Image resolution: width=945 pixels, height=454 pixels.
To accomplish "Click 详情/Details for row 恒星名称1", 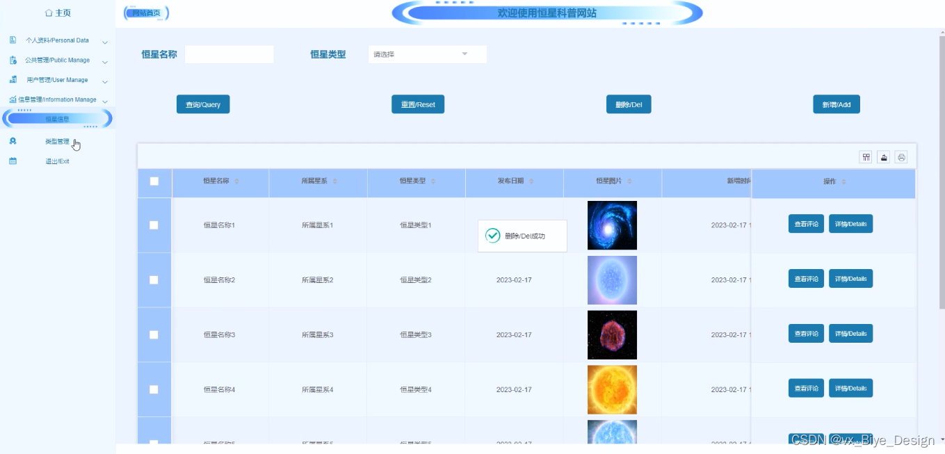I will tap(850, 224).
